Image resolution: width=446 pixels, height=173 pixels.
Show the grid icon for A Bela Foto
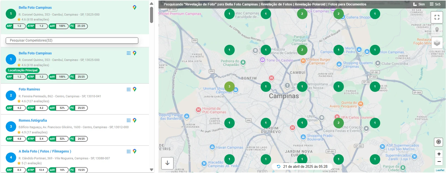pyautogui.click(x=128, y=151)
